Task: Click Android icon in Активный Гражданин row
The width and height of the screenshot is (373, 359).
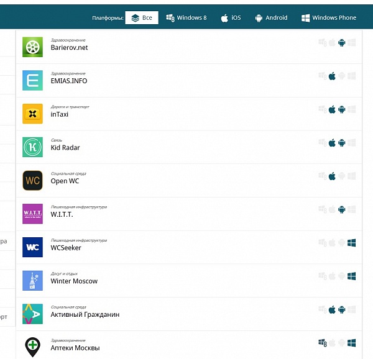Action: coord(341,310)
